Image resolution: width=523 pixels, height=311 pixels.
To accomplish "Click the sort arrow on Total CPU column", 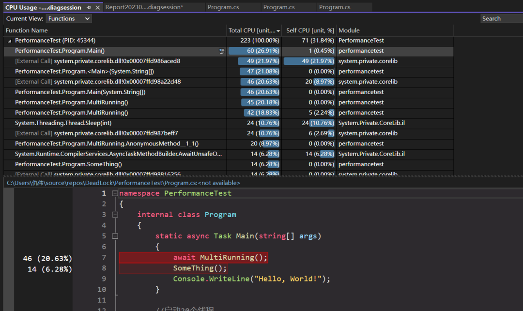I will [x=278, y=31].
